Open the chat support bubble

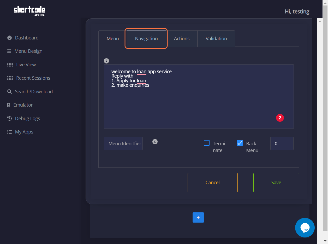tap(305, 228)
